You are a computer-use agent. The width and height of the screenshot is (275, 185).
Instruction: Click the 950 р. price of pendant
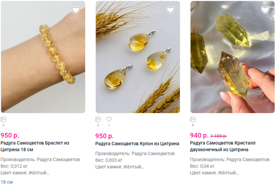coord(104,136)
